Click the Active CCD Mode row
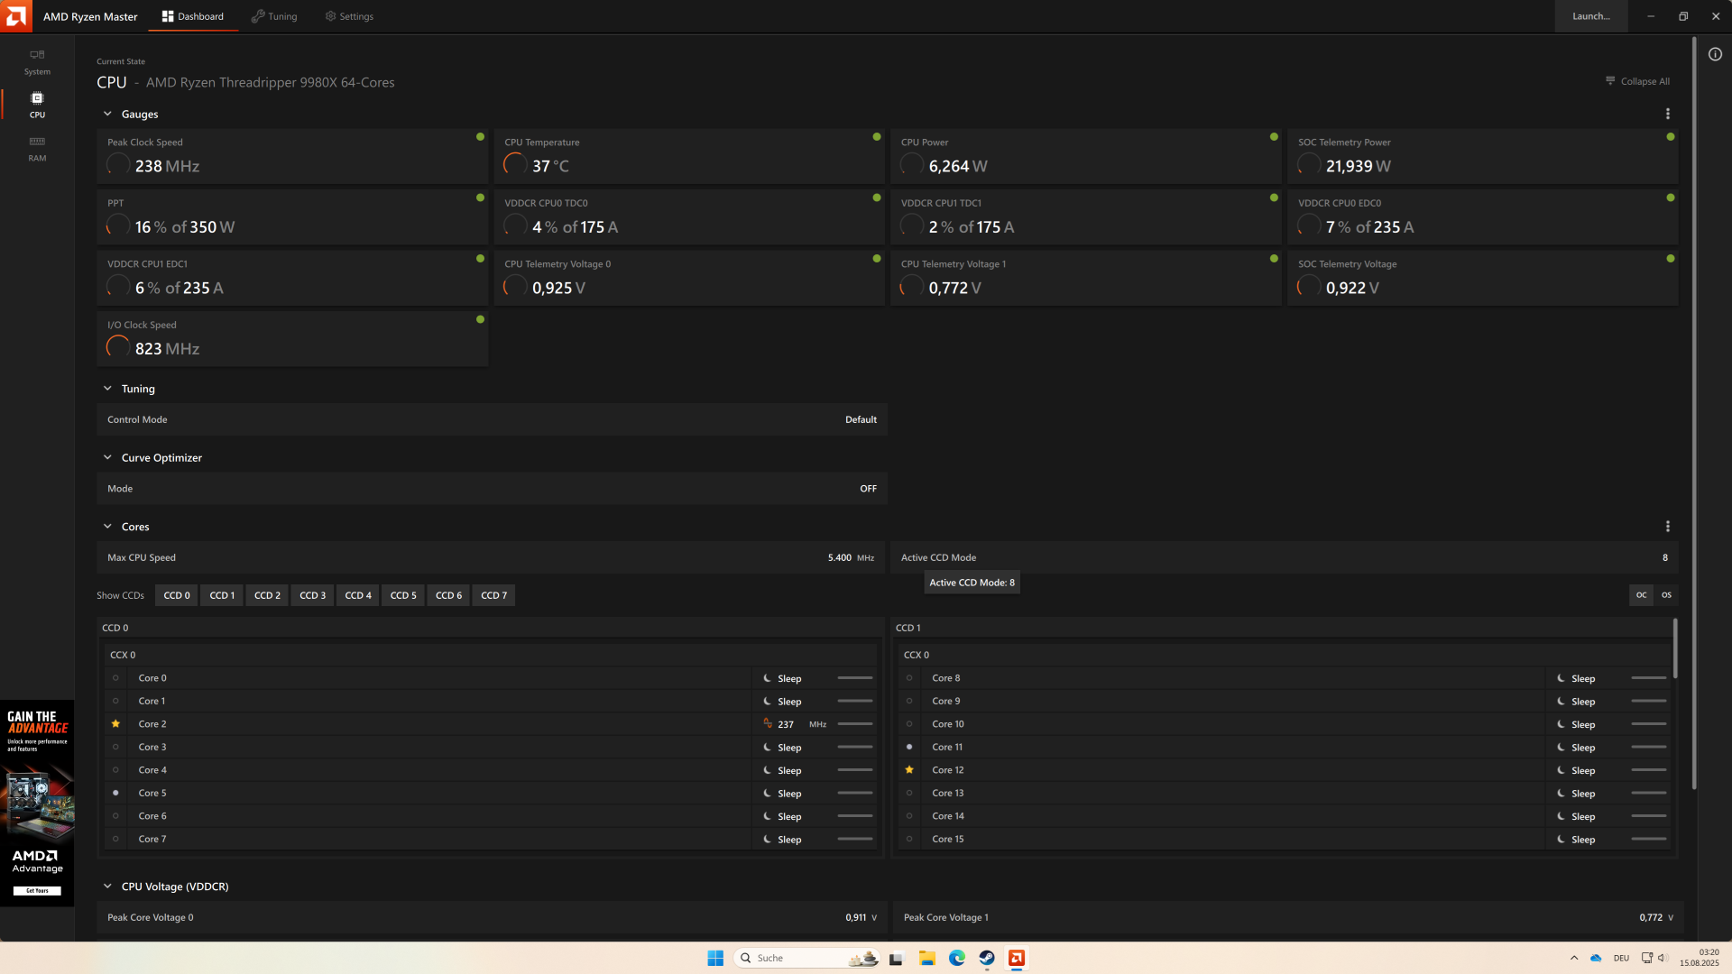 coord(1285,557)
